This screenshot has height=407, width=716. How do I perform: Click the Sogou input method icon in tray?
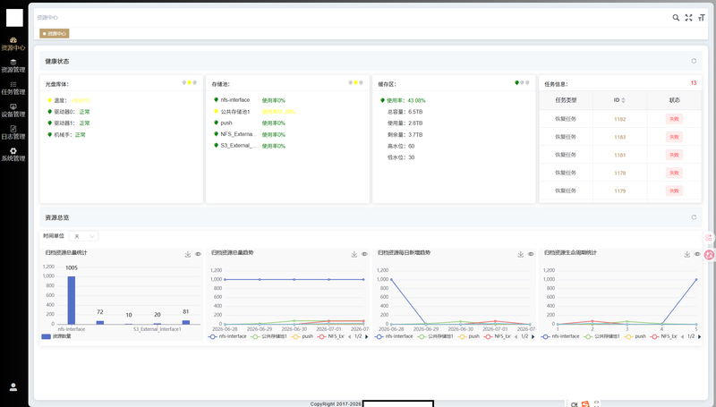pyautogui.click(x=585, y=403)
